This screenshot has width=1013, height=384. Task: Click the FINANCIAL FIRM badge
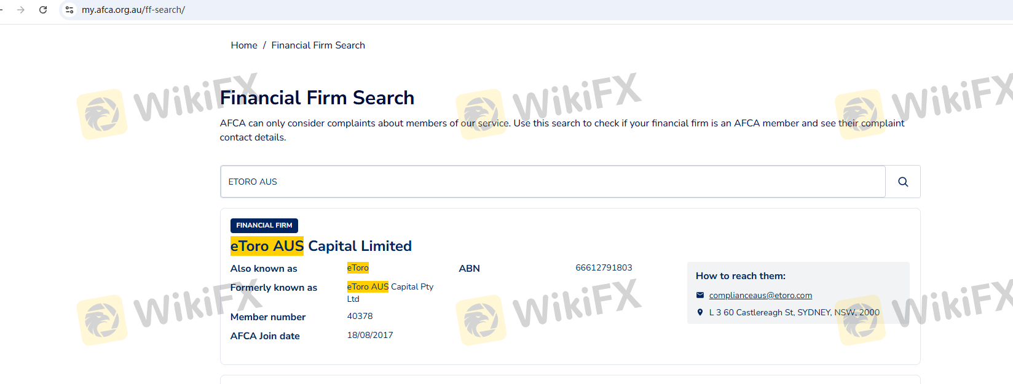pos(264,225)
